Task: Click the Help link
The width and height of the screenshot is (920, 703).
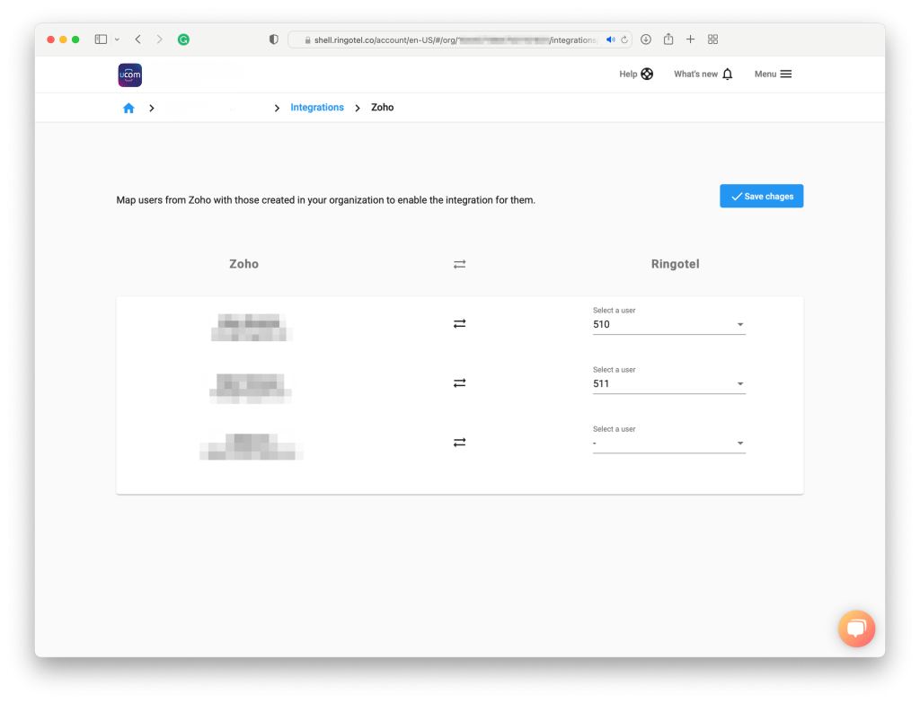Action: pyautogui.click(x=635, y=75)
